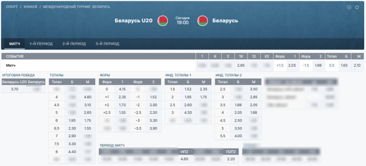This screenshot has width=366, height=166.
Task: Select Форы -1 handicap odds 1.52
Action: tap(153, 97)
